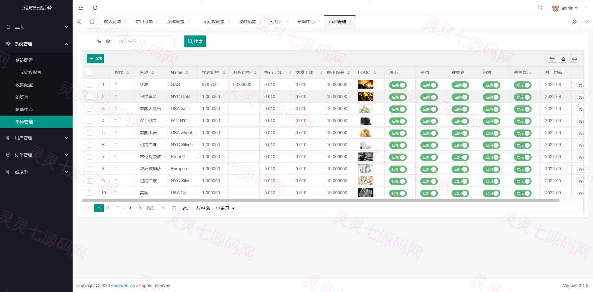Sort by the 排序 column arrows
The width and height of the screenshot is (593, 292).
(x=128, y=73)
